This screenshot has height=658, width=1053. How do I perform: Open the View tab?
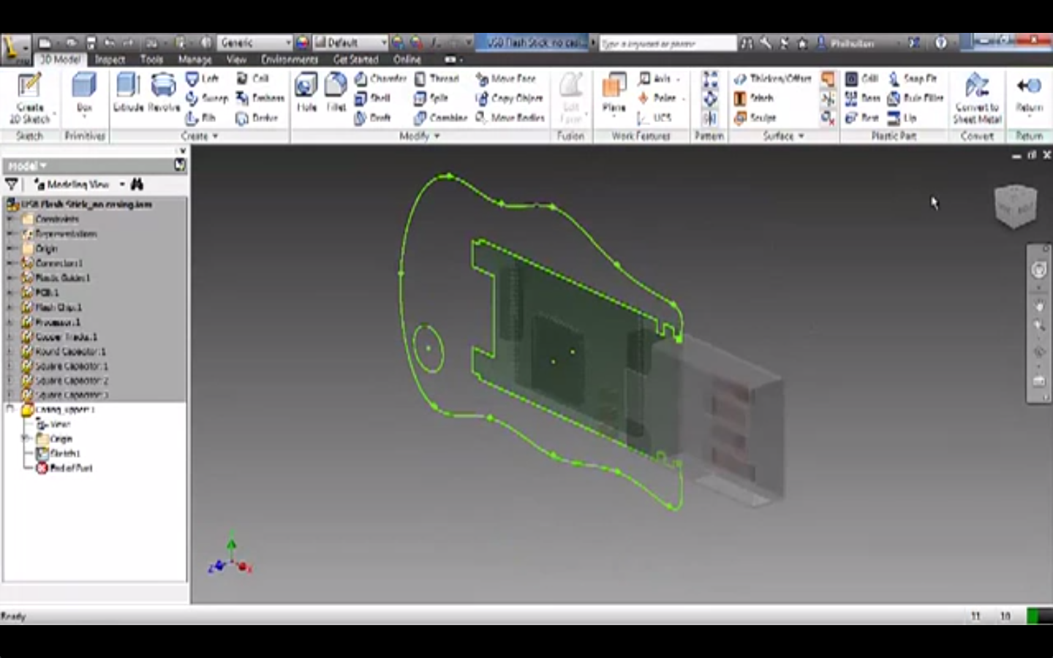[236, 59]
